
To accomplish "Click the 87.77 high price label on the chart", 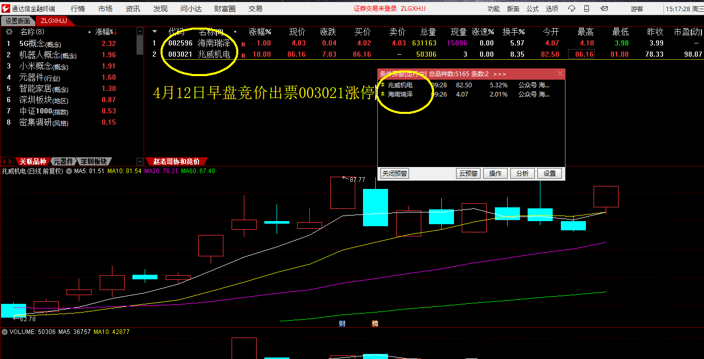I will pos(357,179).
